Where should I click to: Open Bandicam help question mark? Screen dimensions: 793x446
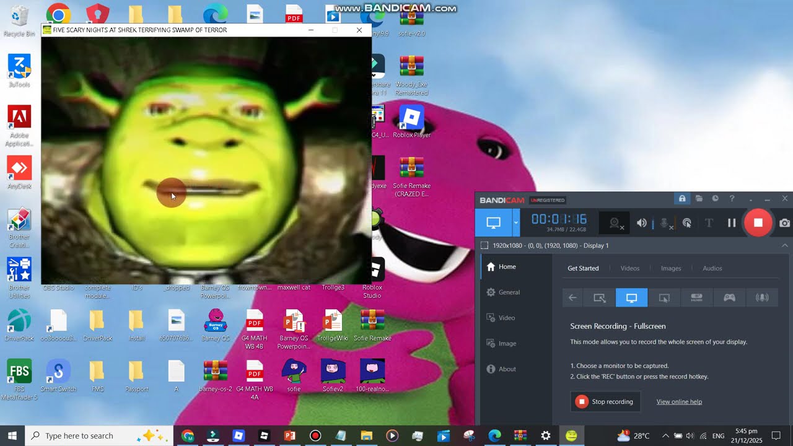(x=732, y=199)
